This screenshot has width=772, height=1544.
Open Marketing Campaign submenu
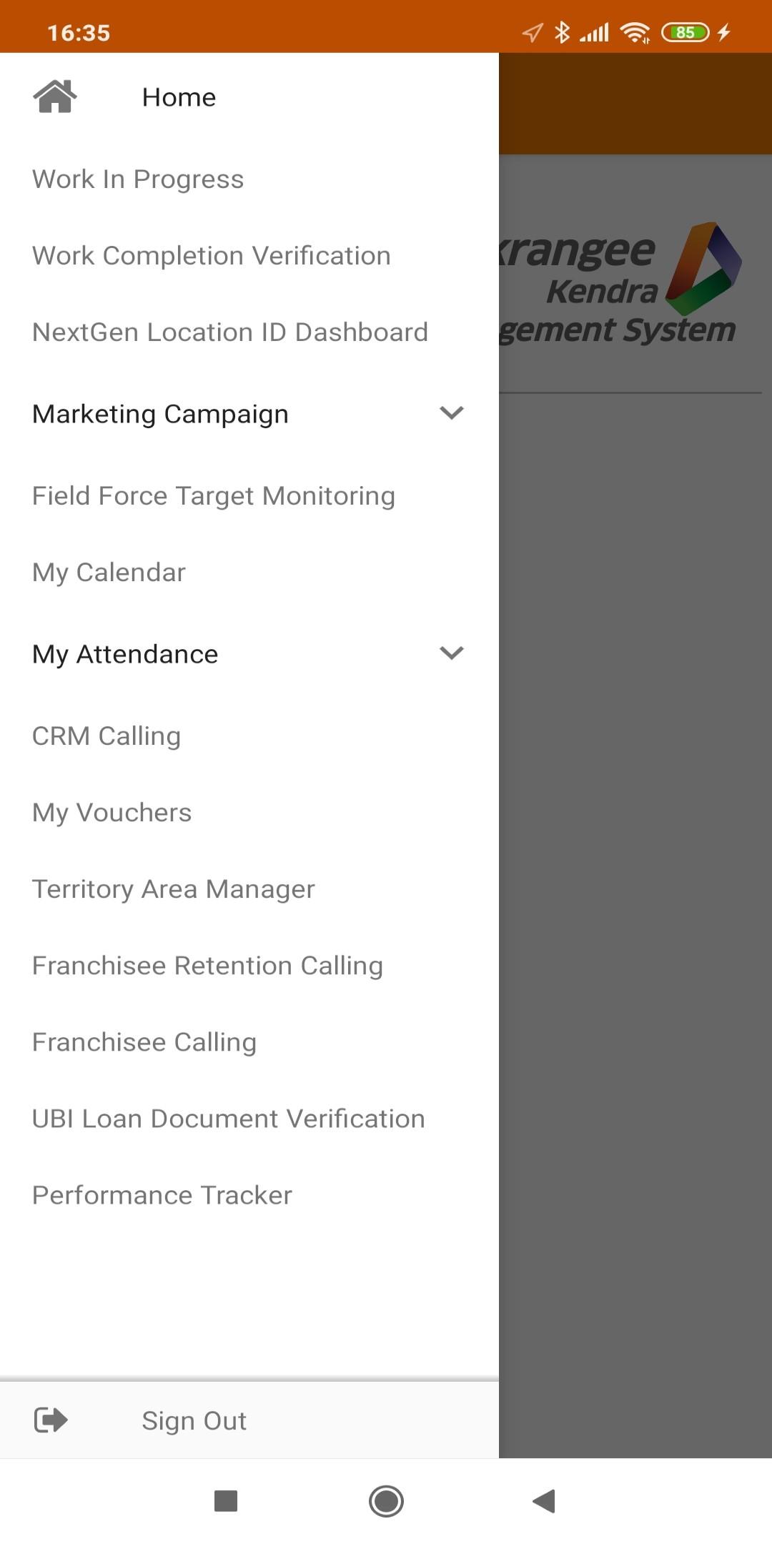(x=161, y=415)
